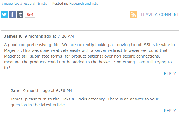Share the post on Facebook
The height and width of the screenshot is (119, 180).
[x=12, y=14]
